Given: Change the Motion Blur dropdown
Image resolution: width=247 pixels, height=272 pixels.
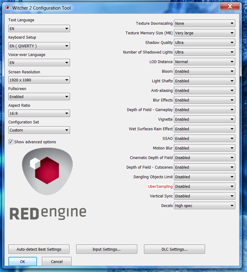Looking at the screenshot, I should tap(204, 148).
